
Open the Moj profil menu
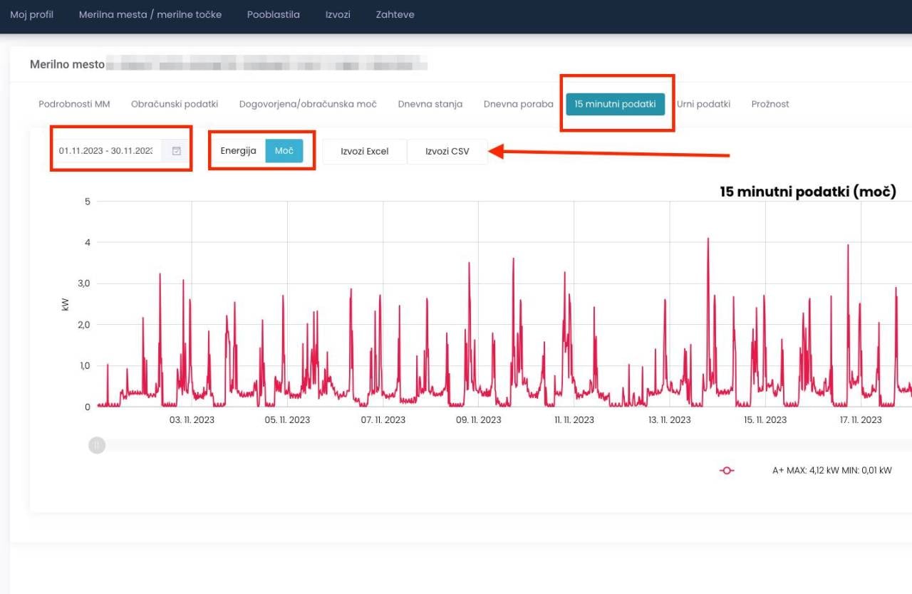click(x=31, y=15)
